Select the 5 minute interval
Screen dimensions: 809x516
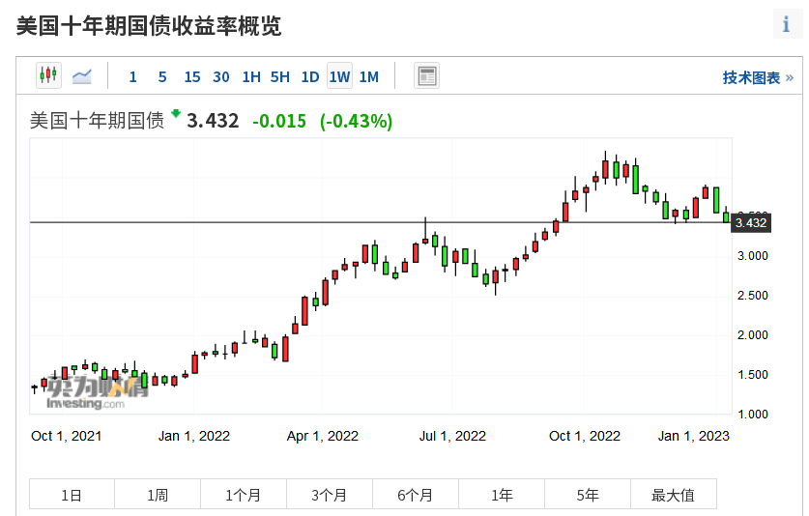click(162, 77)
